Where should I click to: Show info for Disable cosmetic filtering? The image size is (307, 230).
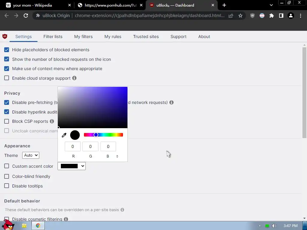[x=66, y=219]
